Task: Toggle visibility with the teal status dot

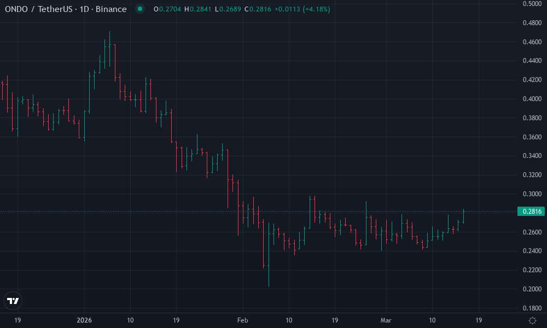Action: pos(141,9)
